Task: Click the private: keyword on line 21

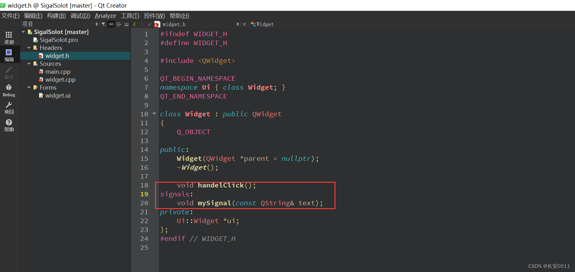Action: pyautogui.click(x=177, y=212)
